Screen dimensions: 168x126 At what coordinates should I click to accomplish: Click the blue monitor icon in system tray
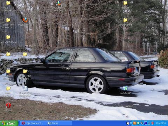pos(146,123)
